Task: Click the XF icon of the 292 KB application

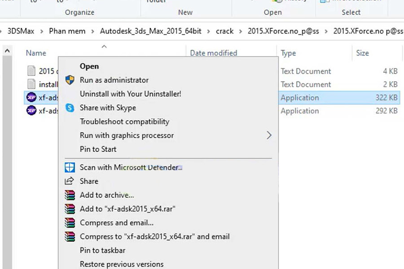Action: [x=31, y=111]
